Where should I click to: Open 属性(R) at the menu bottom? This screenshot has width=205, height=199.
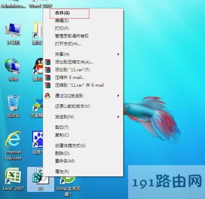[83, 171]
